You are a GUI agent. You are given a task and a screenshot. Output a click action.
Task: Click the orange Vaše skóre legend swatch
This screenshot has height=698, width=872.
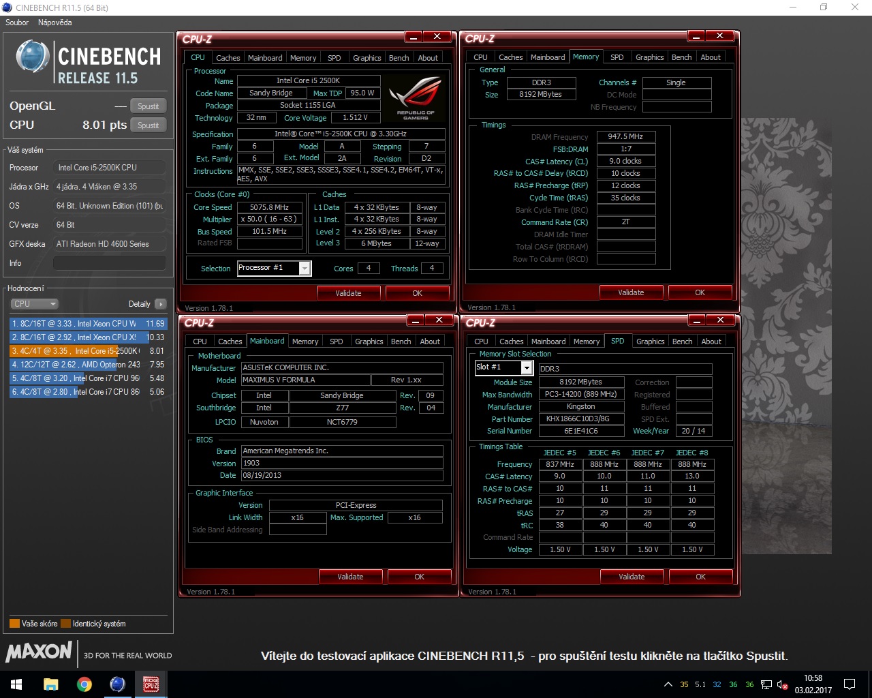pos(14,624)
